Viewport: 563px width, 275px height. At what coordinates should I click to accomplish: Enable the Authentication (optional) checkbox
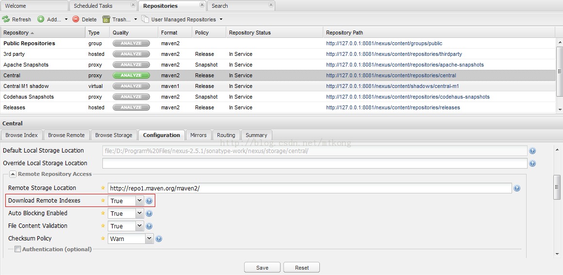click(x=18, y=249)
